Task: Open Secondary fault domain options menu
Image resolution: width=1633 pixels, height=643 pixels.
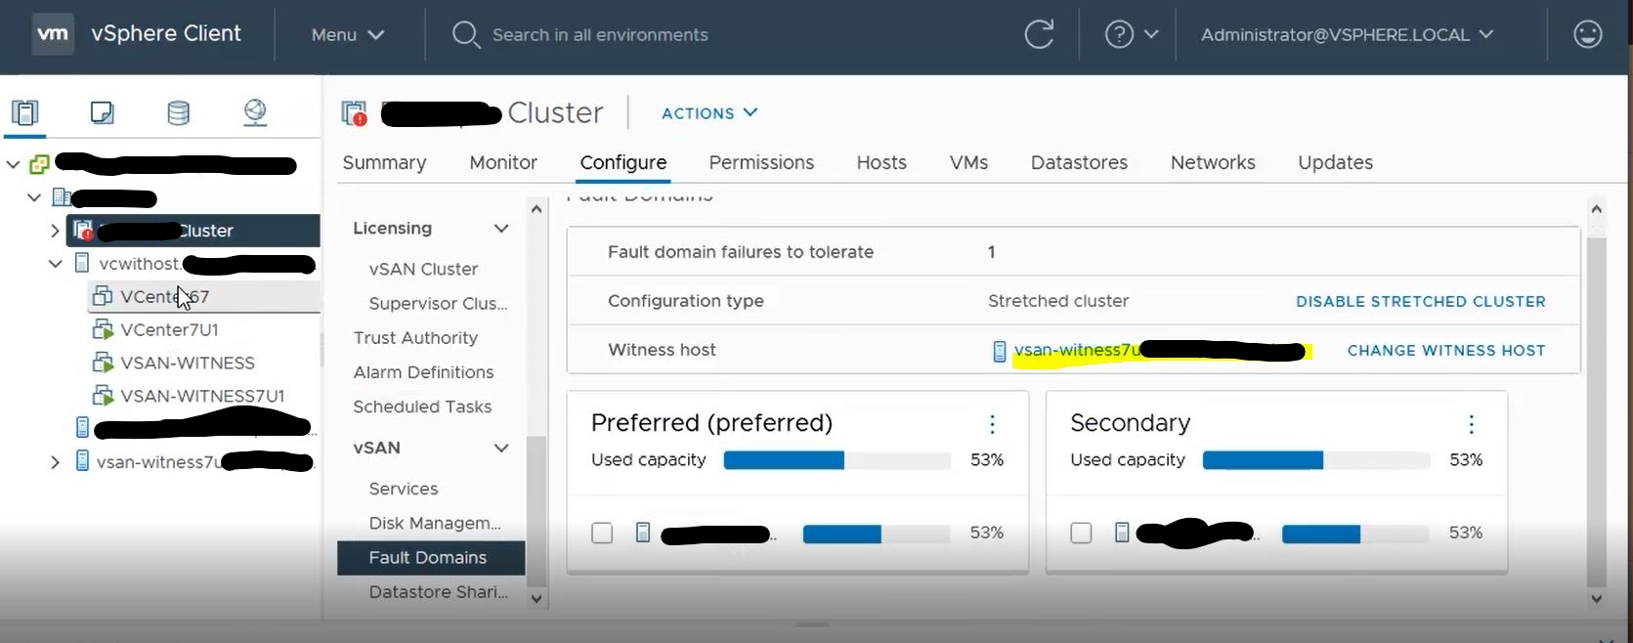Action: (1471, 423)
